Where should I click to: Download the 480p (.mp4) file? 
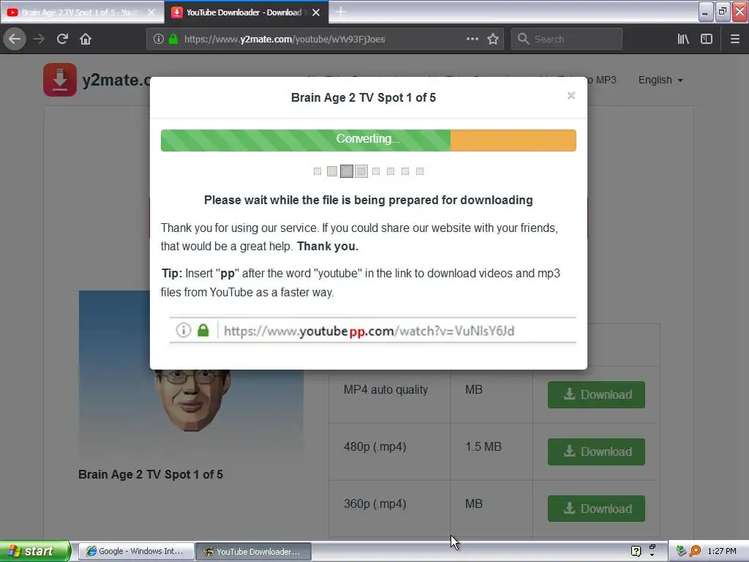[596, 452]
